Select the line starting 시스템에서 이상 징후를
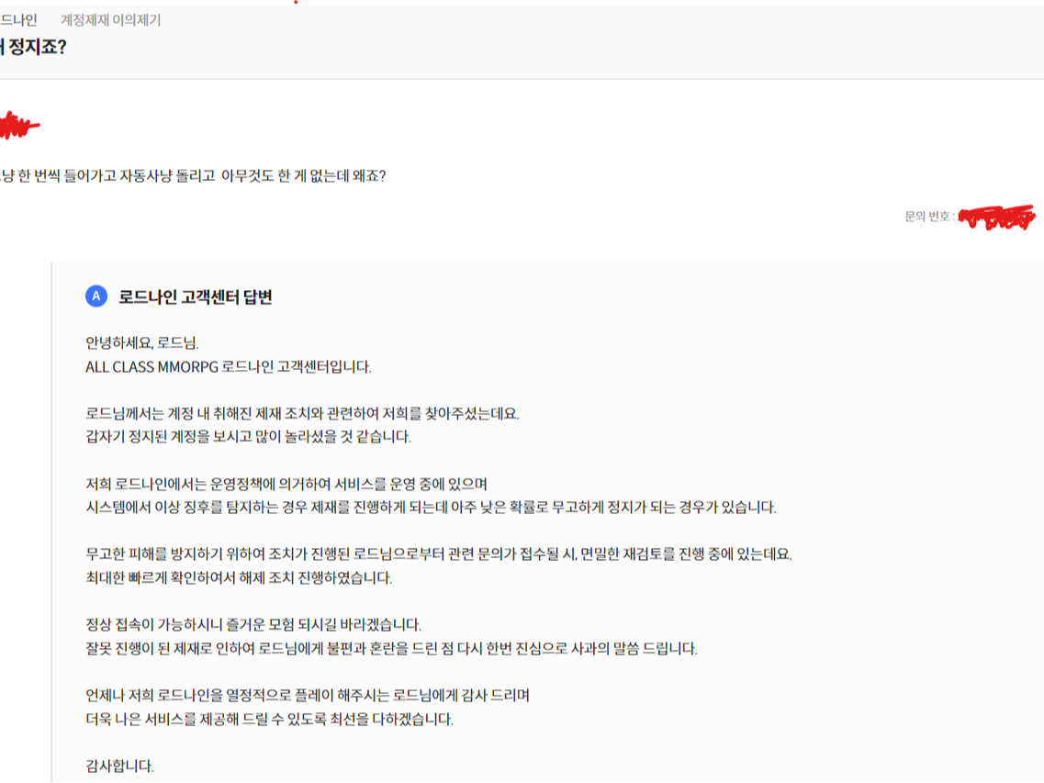1044x783 pixels. (431, 508)
